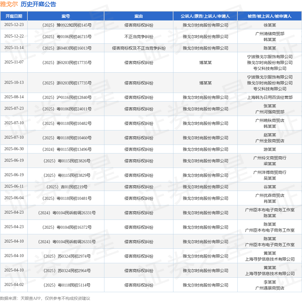
Task: Click defendant 广州全致商贸店
Action: click(270, 141)
